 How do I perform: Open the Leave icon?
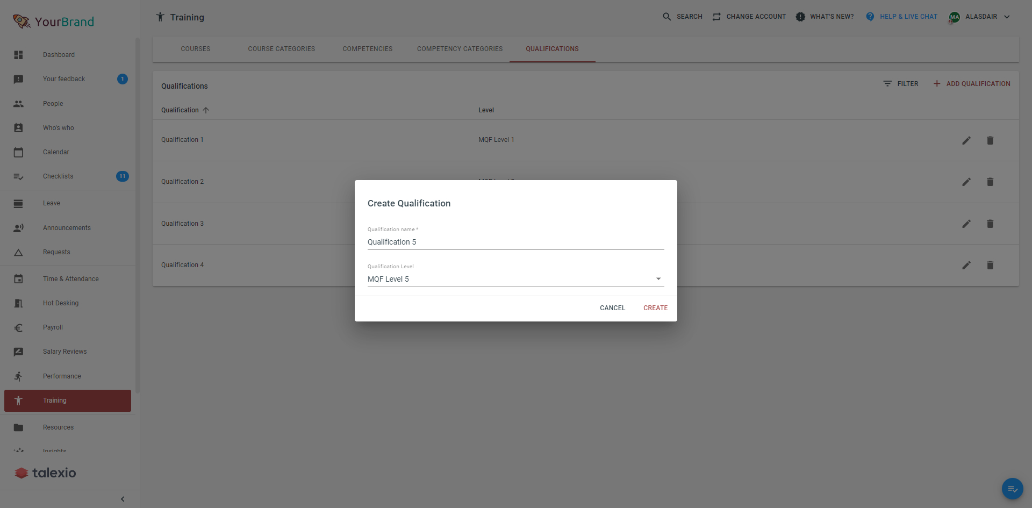tap(18, 203)
